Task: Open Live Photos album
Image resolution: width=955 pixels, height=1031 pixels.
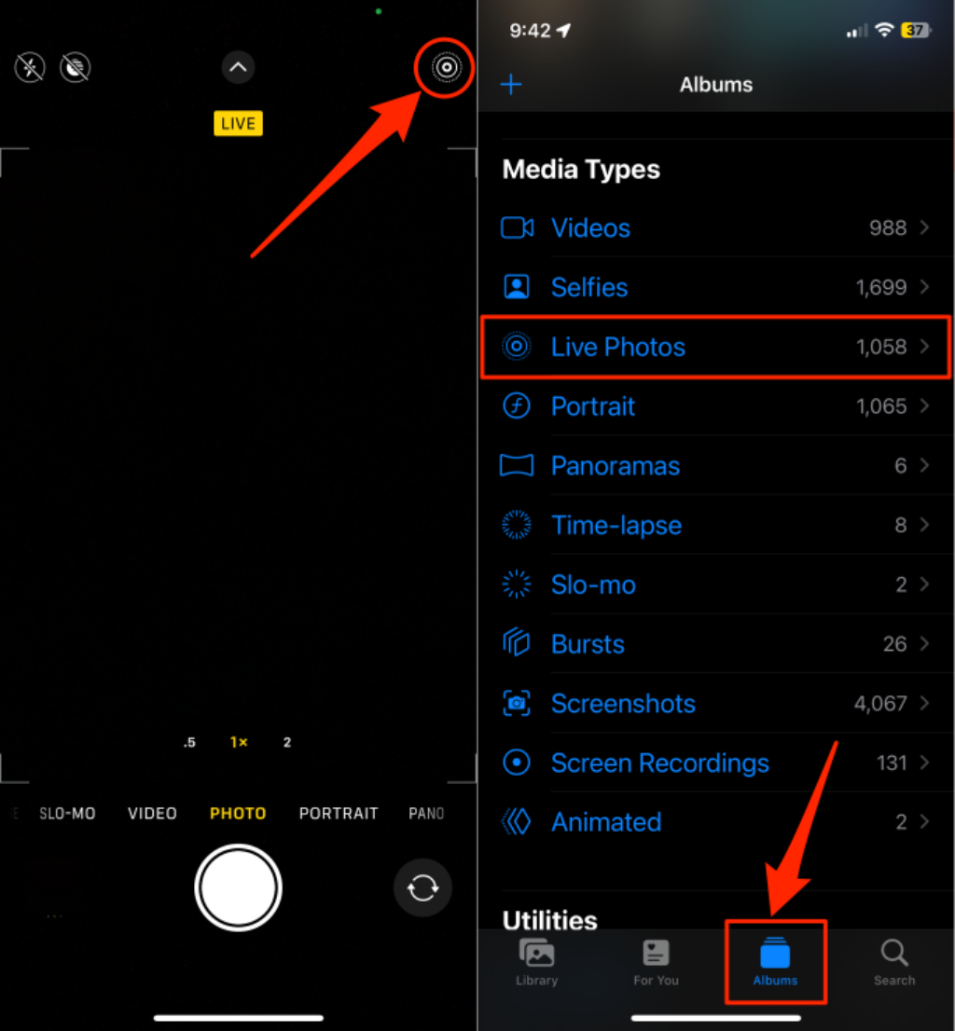Action: tap(715, 347)
